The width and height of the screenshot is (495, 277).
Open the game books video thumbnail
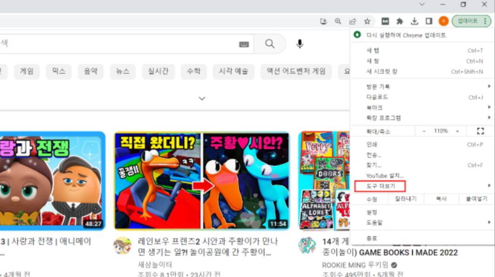(x=324, y=181)
